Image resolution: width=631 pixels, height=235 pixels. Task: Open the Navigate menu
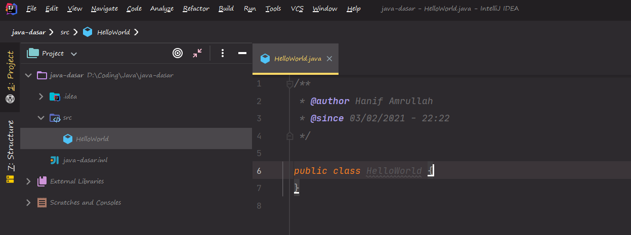(x=105, y=9)
